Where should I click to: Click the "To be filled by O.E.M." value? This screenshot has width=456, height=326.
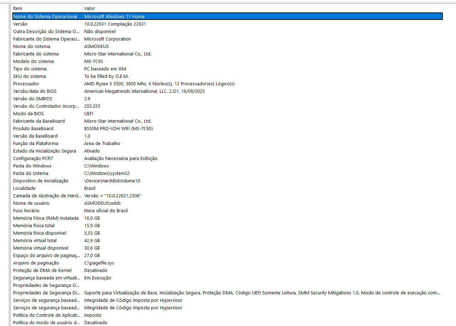[x=106, y=76]
